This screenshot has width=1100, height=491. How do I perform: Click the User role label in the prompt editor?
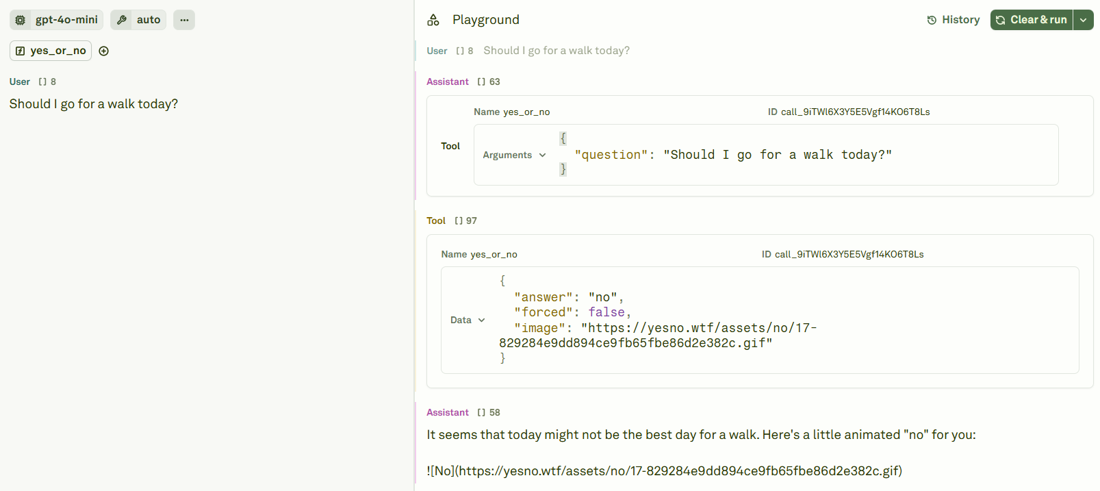(20, 81)
